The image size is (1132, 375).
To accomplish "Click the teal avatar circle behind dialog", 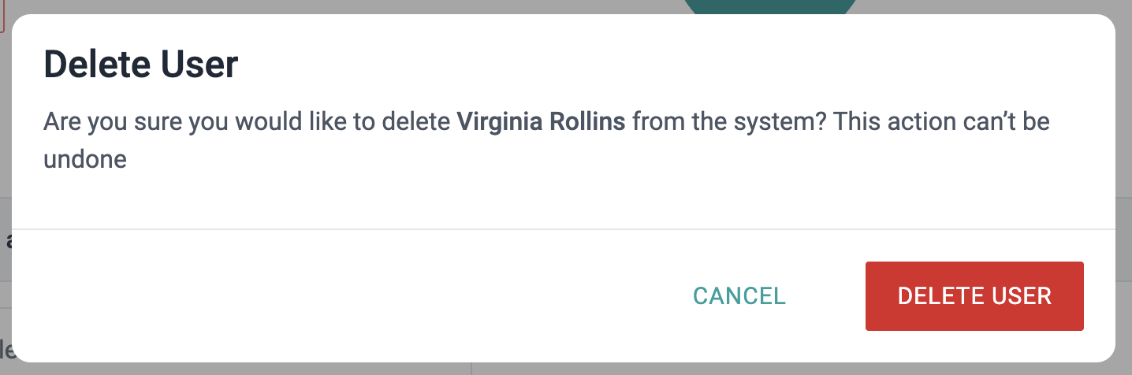I will (x=769, y=7).
